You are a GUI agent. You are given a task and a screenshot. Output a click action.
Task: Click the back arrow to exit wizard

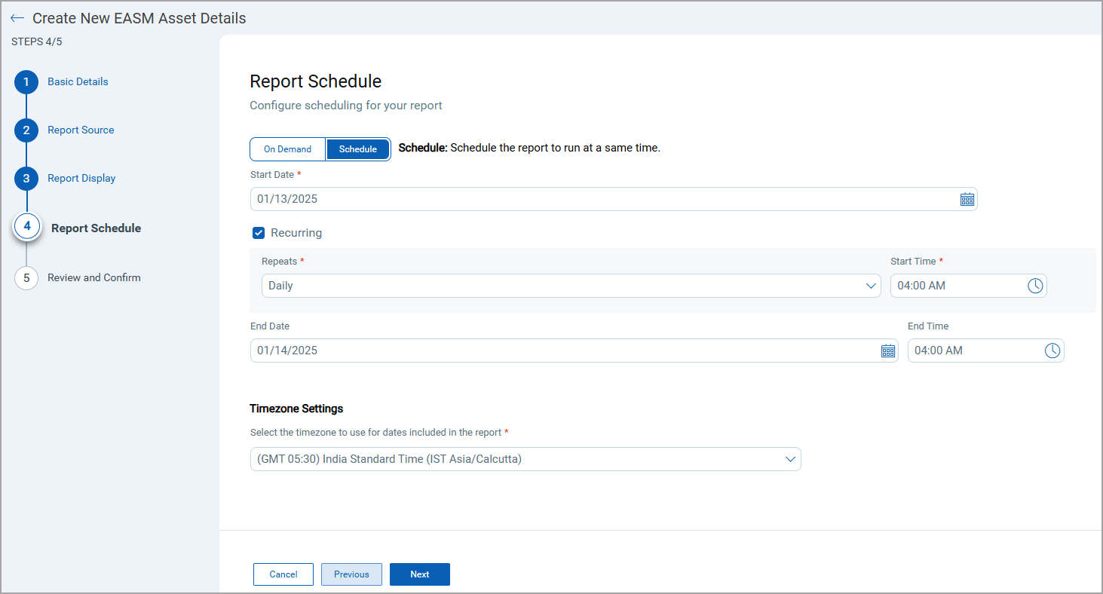tap(17, 17)
